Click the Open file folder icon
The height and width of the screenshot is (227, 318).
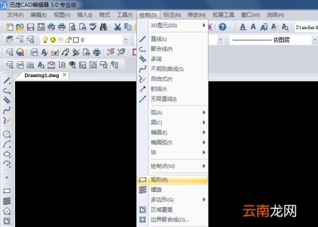point(20,27)
